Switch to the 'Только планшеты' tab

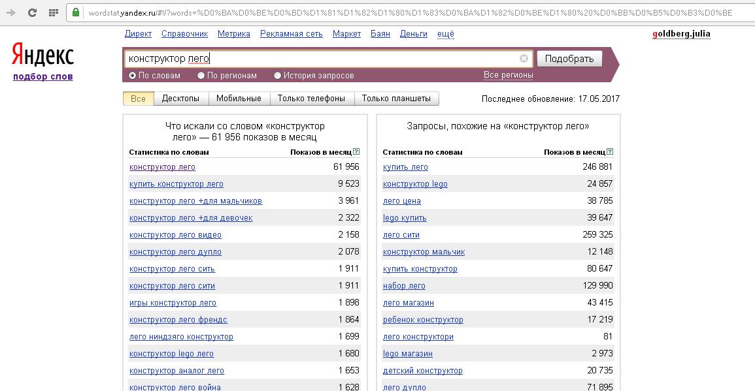pyautogui.click(x=396, y=99)
